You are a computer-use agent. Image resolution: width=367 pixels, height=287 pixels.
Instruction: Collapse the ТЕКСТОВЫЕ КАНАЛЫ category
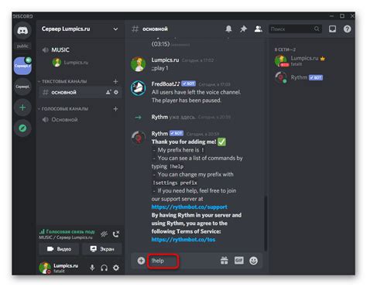62,81
